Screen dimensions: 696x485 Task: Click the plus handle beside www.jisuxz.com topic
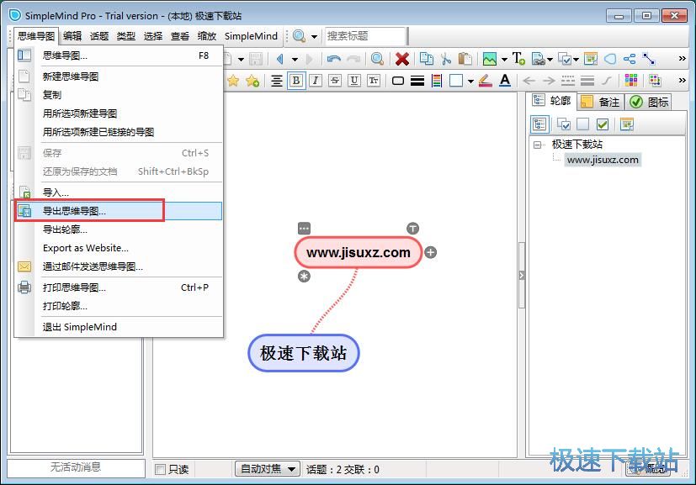(x=430, y=252)
